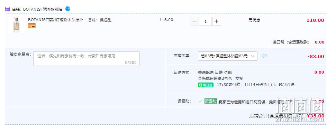Click the 店铺合计 ¥35.00 total amount

tap(316, 116)
